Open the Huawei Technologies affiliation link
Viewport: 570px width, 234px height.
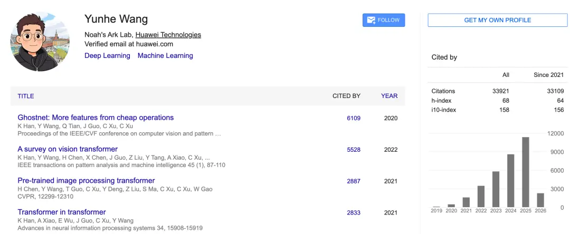[168, 35]
